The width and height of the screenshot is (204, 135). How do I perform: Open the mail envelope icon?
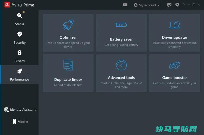point(125,5)
